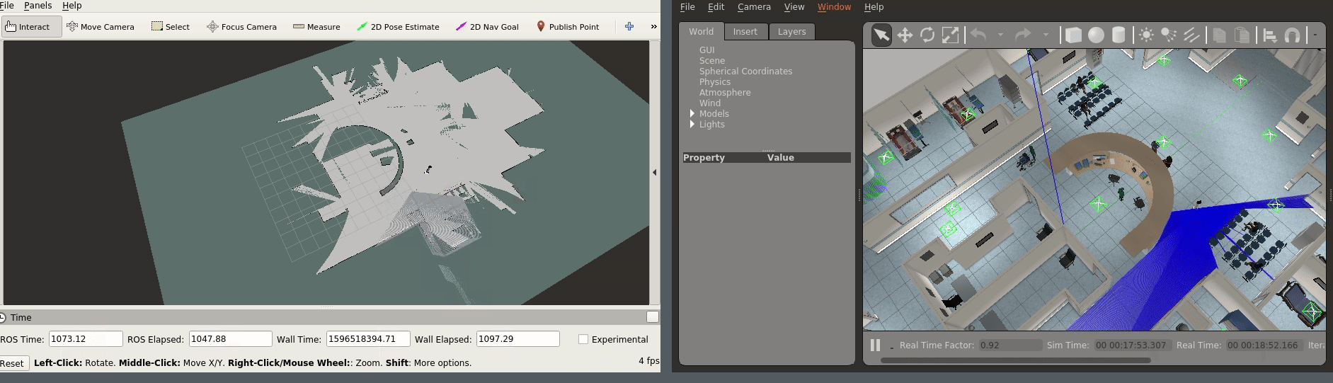This screenshot has height=383, width=1333.
Task: Open the RViz Panels menu
Action: coord(38,6)
